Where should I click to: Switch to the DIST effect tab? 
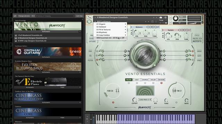[137, 80]
